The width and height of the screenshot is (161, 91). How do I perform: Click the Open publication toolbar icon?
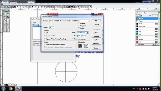point(5,7)
